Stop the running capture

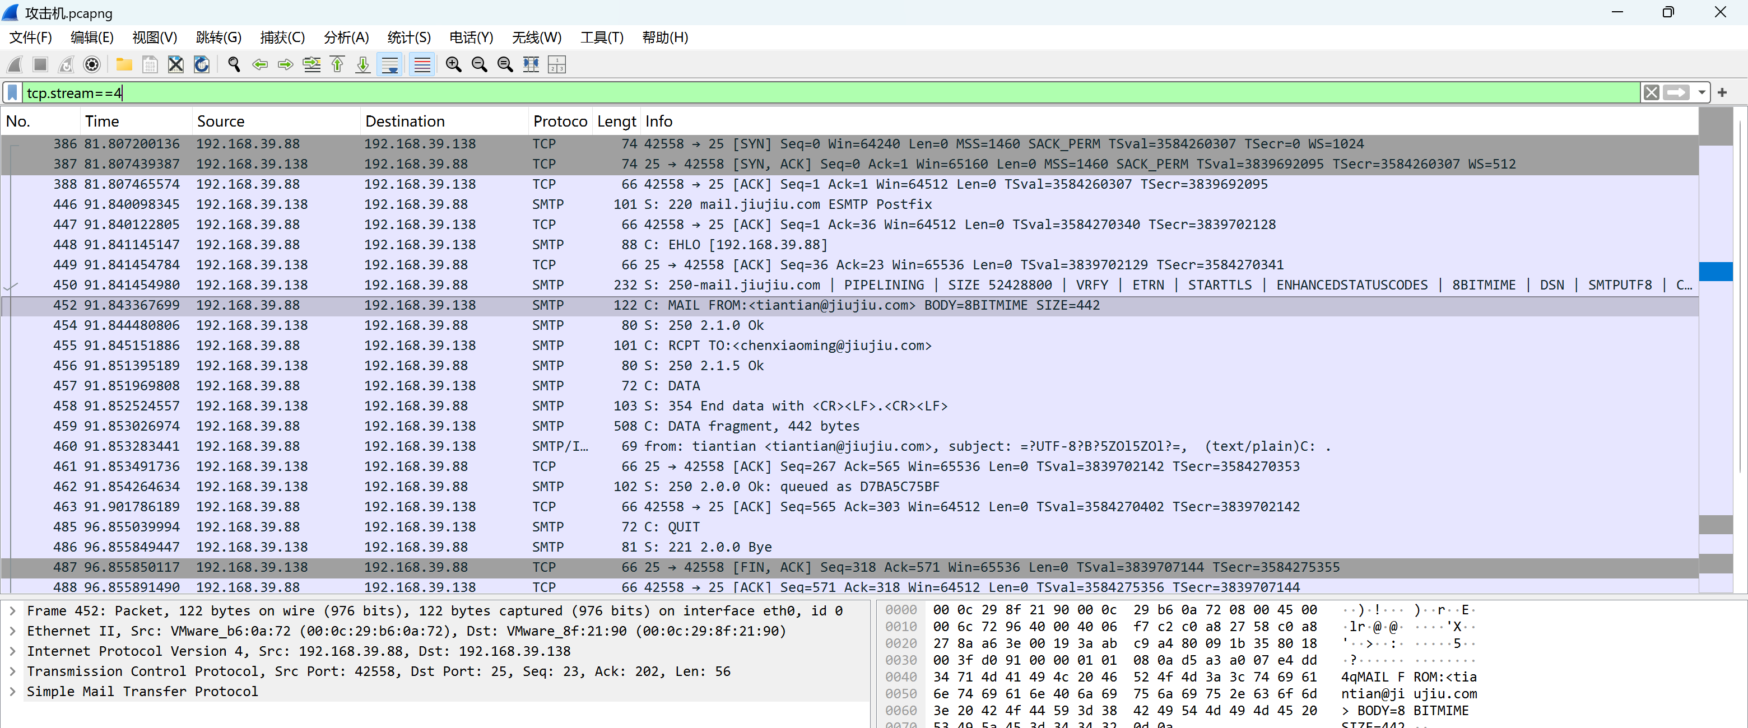click(40, 64)
